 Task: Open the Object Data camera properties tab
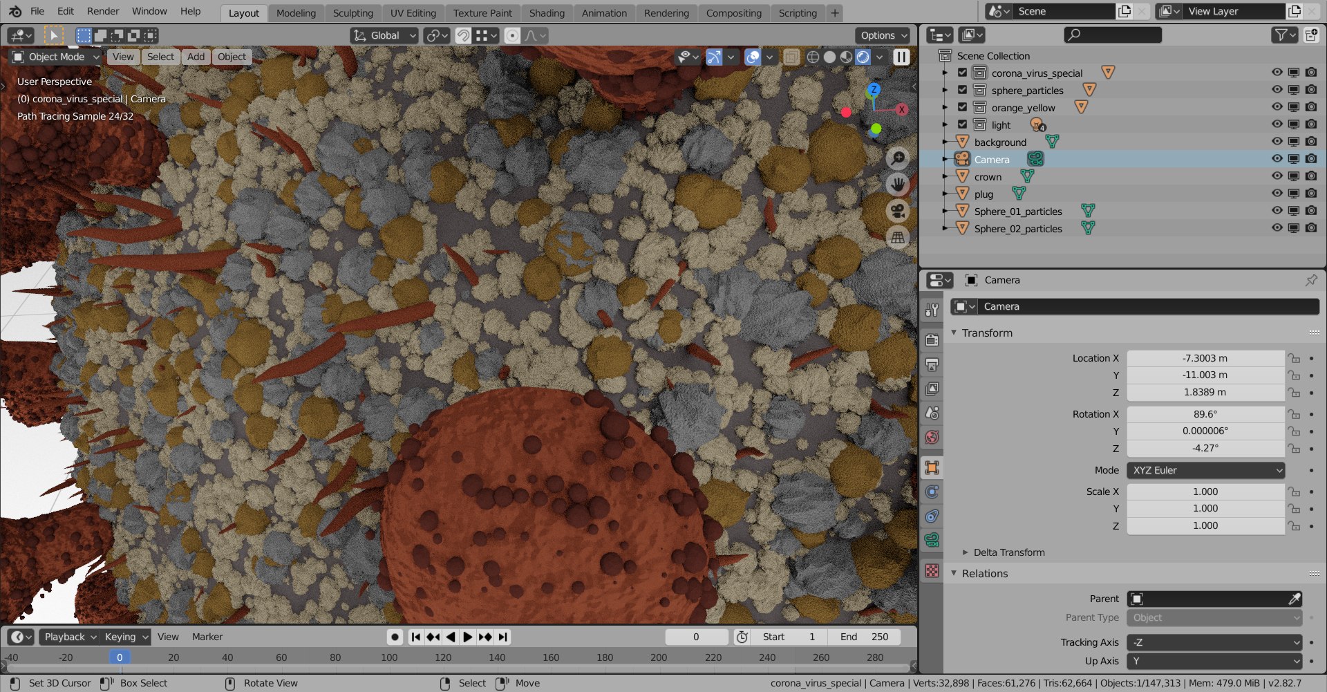pos(932,540)
